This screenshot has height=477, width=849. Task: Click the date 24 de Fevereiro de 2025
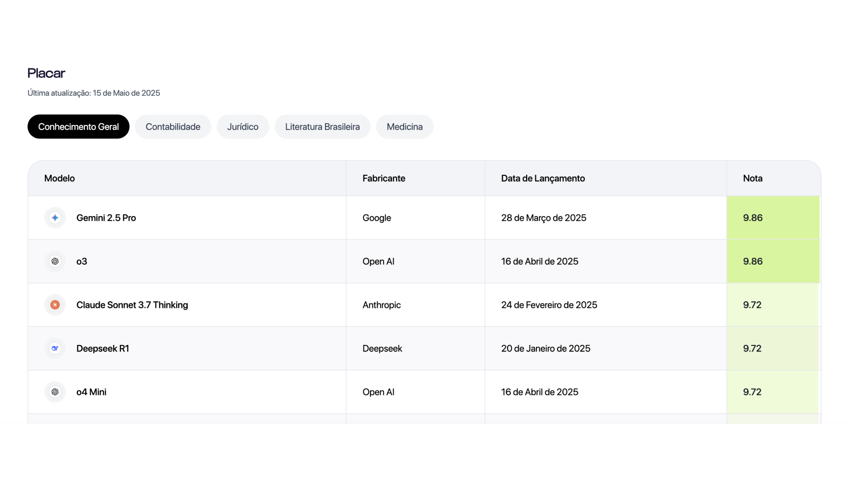(549, 305)
